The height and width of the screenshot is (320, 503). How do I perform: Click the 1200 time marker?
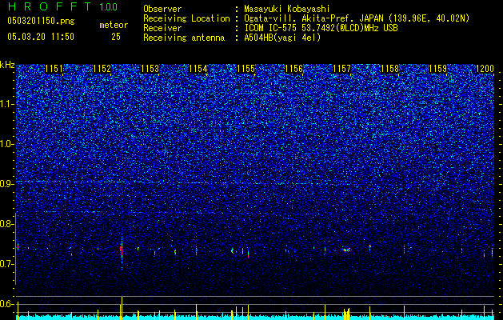[485, 69]
